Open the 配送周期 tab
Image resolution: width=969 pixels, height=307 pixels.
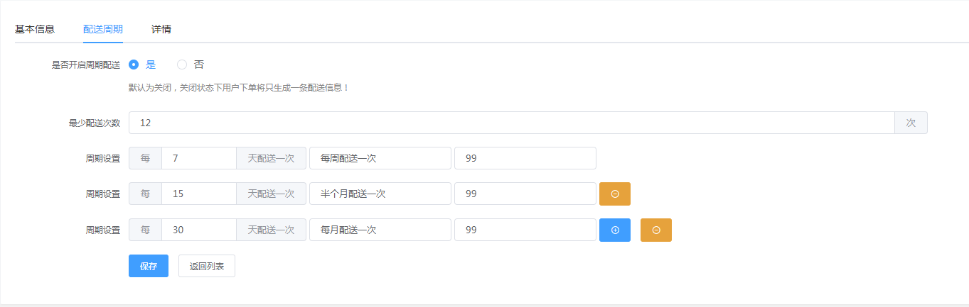coord(103,29)
